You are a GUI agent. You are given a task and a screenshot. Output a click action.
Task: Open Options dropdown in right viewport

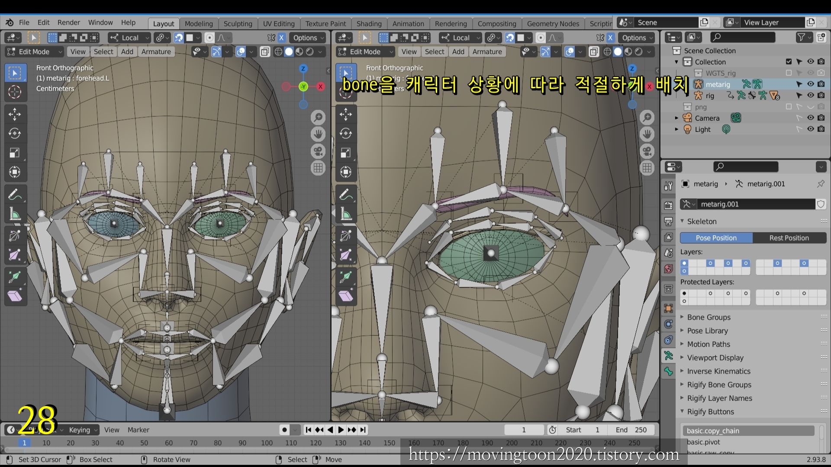(636, 38)
